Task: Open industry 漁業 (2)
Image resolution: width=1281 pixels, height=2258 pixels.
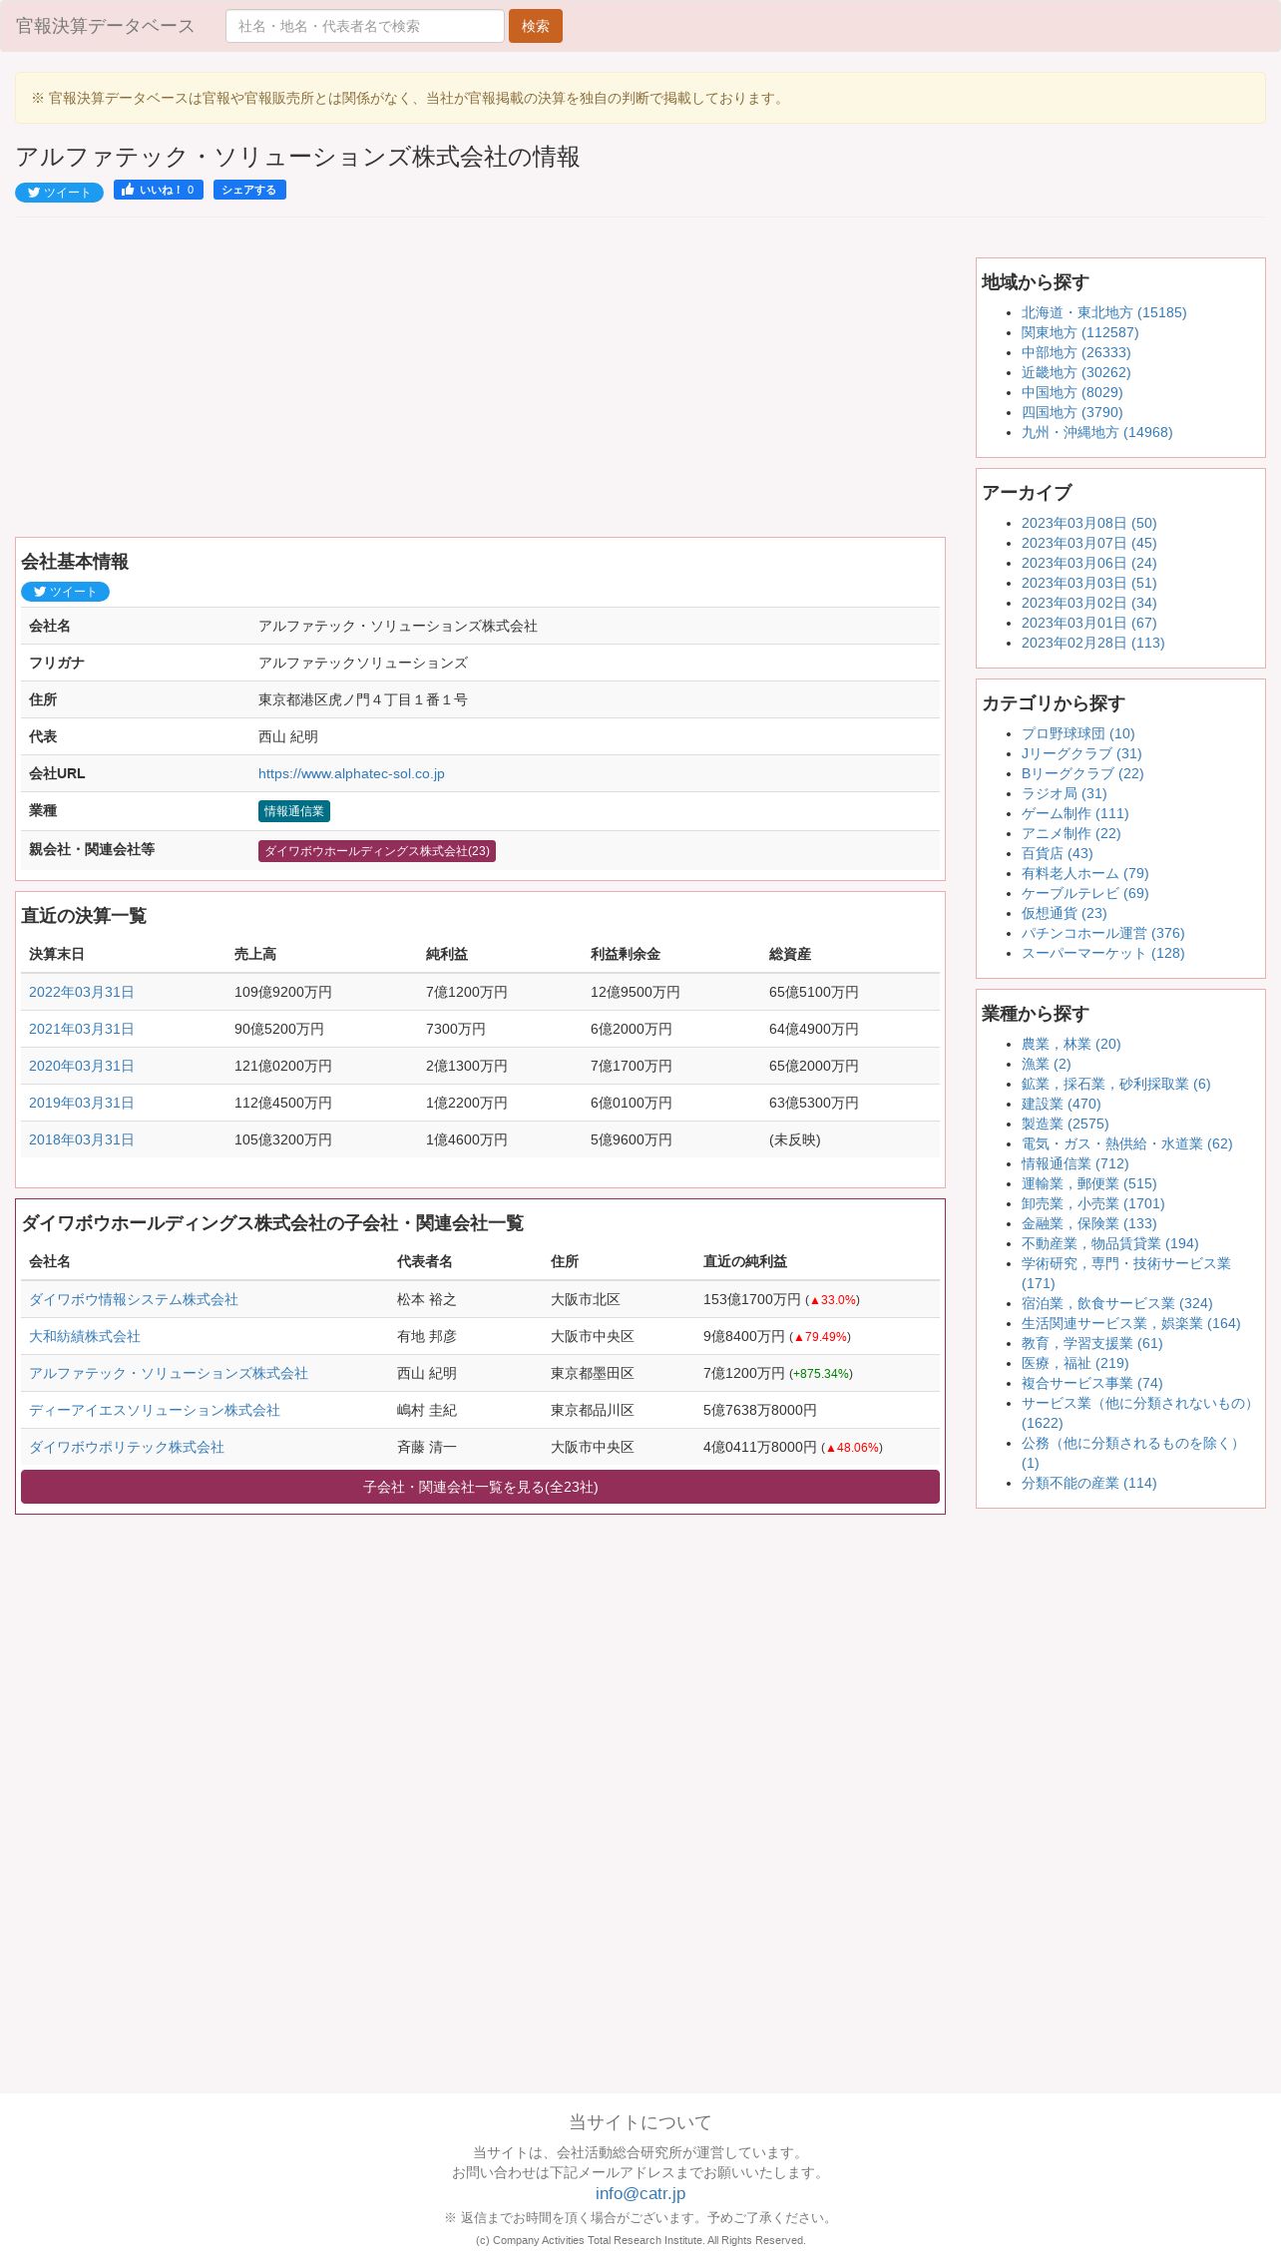Action: (x=1046, y=1064)
